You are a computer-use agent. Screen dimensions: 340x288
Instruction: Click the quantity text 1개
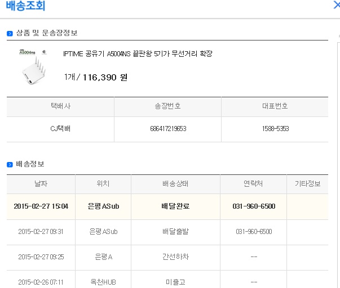tap(69, 77)
